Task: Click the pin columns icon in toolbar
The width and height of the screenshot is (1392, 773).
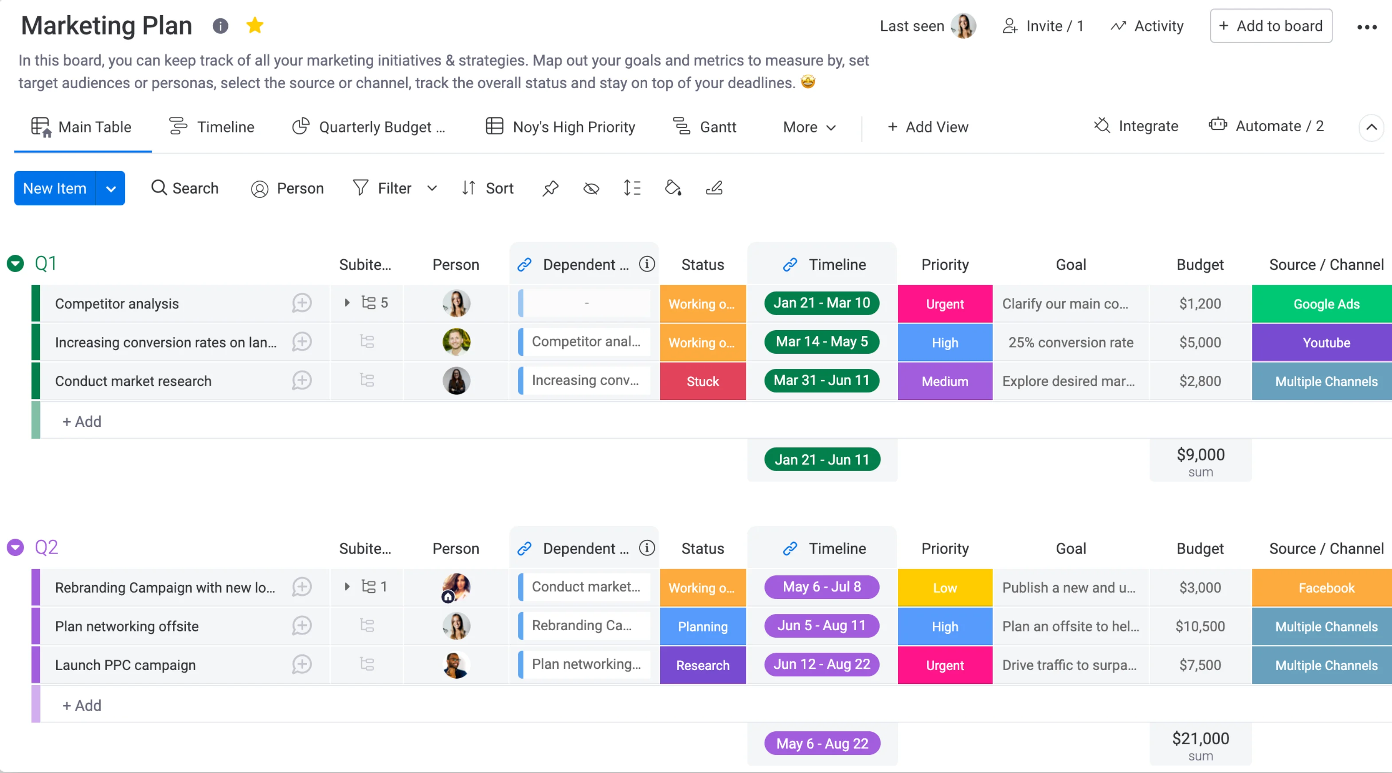Action: 550,188
